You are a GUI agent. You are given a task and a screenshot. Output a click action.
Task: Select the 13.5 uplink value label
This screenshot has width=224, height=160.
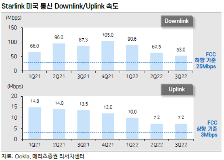click(x=84, y=104)
